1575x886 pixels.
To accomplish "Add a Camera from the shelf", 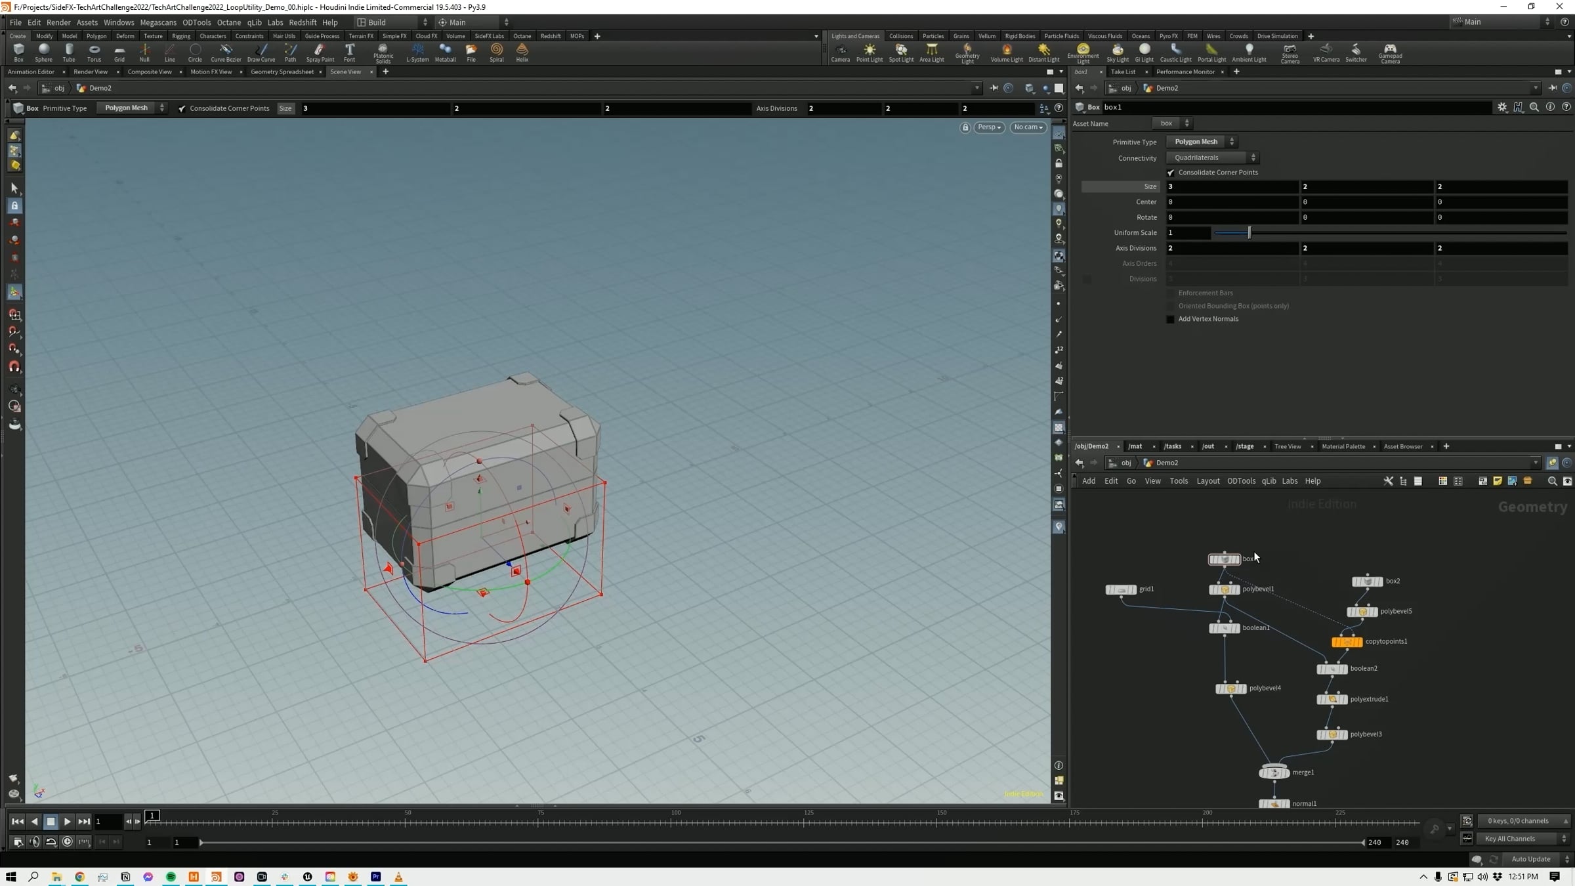I will click(x=841, y=53).
